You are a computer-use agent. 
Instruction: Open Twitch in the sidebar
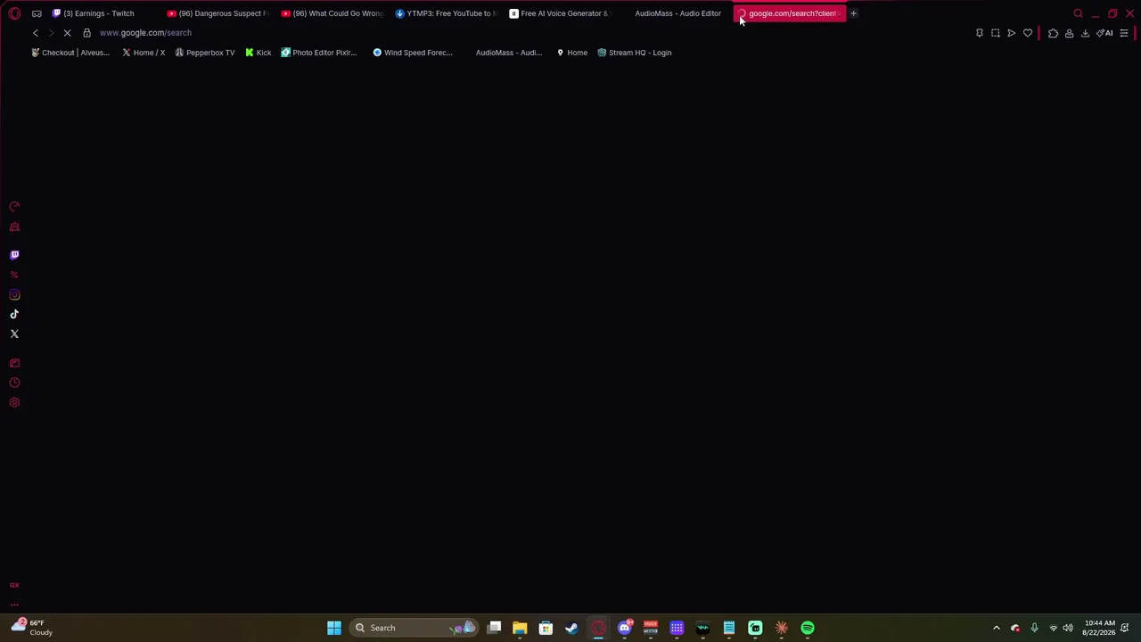[x=14, y=255]
